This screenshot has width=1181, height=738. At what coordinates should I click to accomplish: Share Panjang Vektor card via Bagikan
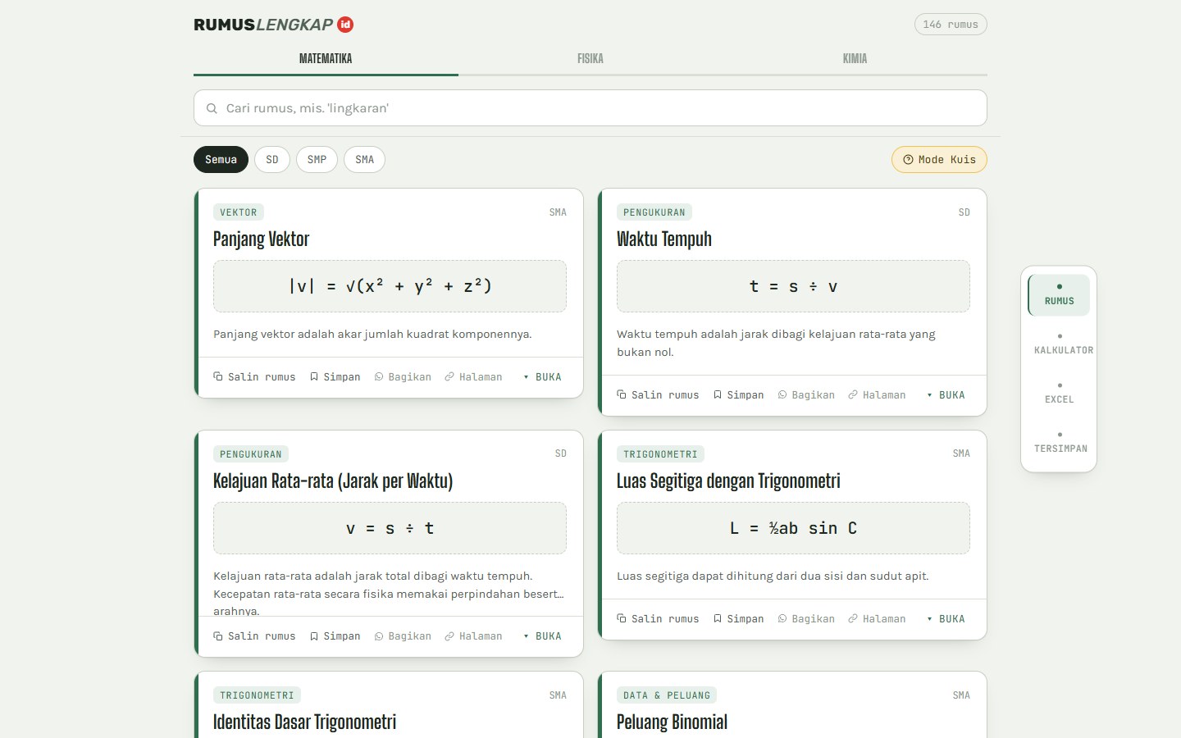tap(403, 377)
